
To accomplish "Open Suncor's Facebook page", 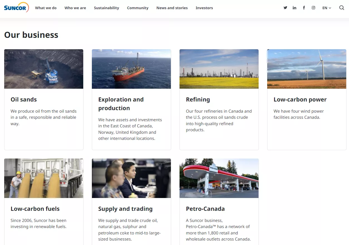I will [x=304, y=8].
